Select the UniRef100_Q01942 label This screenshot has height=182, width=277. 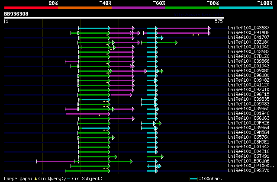(x=248, y=147)
